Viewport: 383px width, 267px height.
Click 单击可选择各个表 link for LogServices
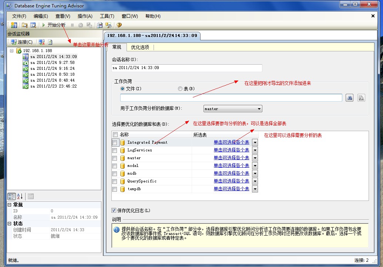(x=231, y=150)
